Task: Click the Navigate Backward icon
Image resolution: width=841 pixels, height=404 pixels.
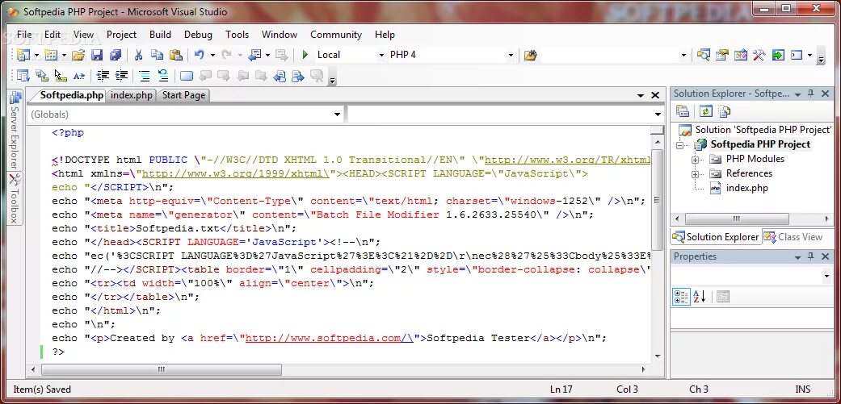Action: coord(254,55)
